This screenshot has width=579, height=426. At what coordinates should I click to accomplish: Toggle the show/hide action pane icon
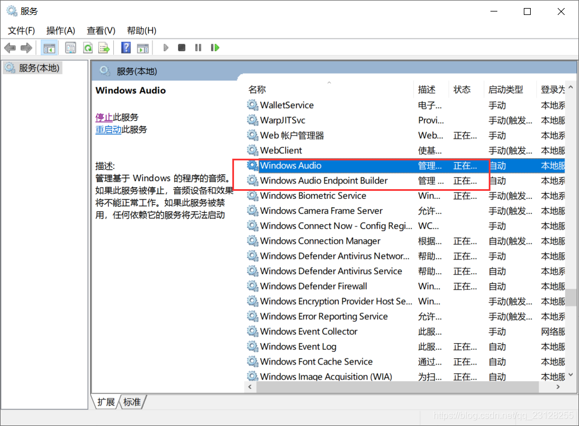click(x=143, y=48)
